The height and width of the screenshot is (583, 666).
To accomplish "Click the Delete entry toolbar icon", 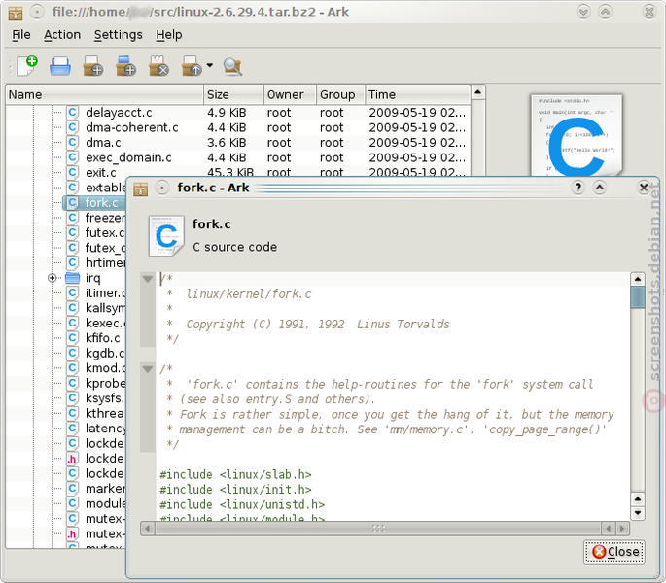I will click(x=158, y=66).
